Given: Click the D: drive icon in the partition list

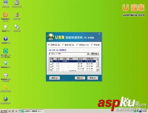Looking at the screenshot, I should click(x=51, y=64).
